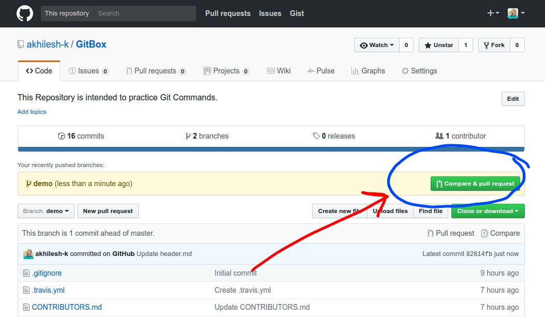Open Issues in the top navigation bar
Screen dimensions: 545x317
point(270,13)
